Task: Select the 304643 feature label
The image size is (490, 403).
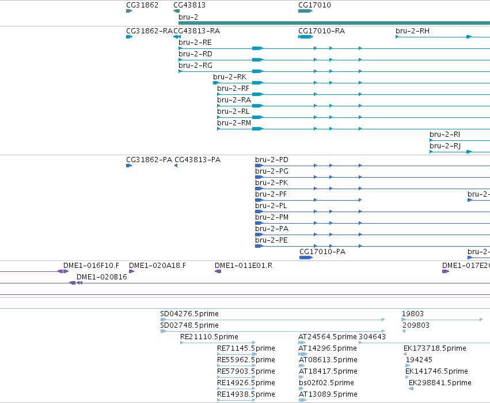Action: coord(372,337)
